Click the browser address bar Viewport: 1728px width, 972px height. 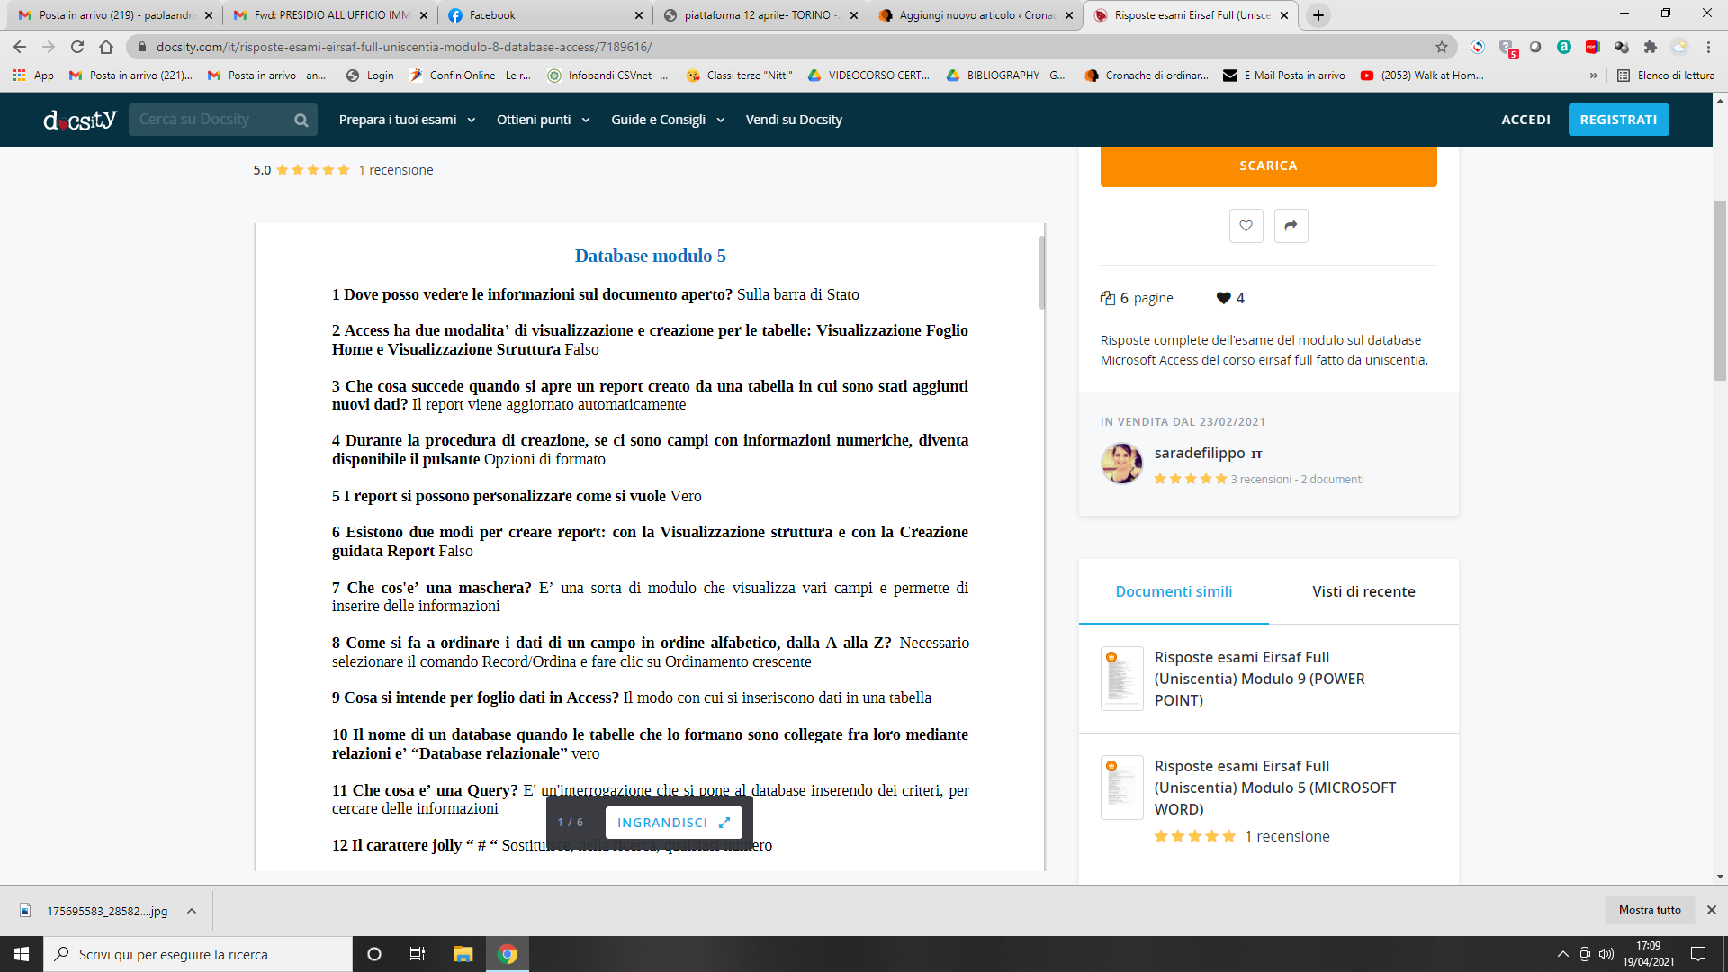pos(783,47)
